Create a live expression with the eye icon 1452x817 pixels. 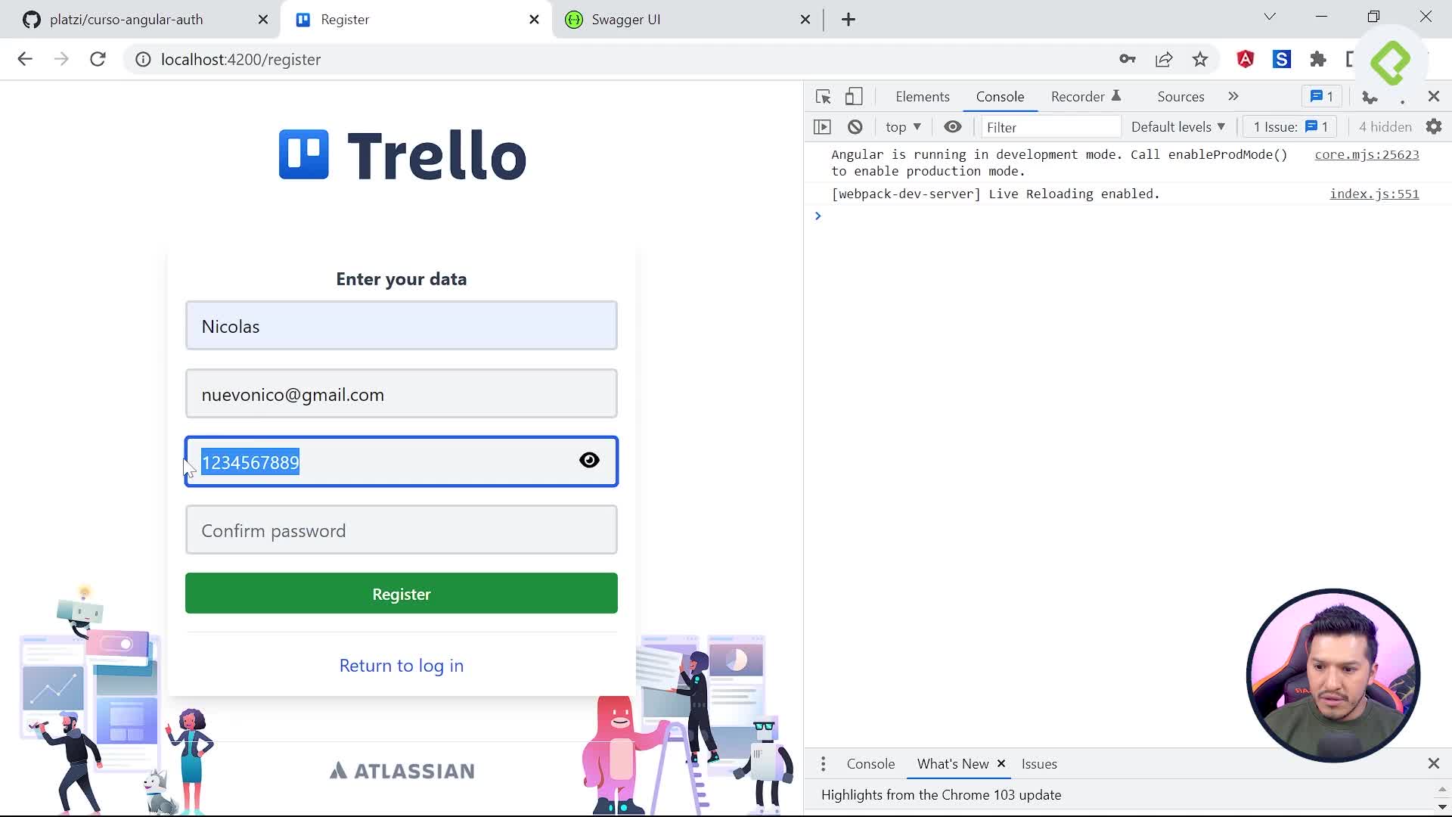[x=953, y=127]
